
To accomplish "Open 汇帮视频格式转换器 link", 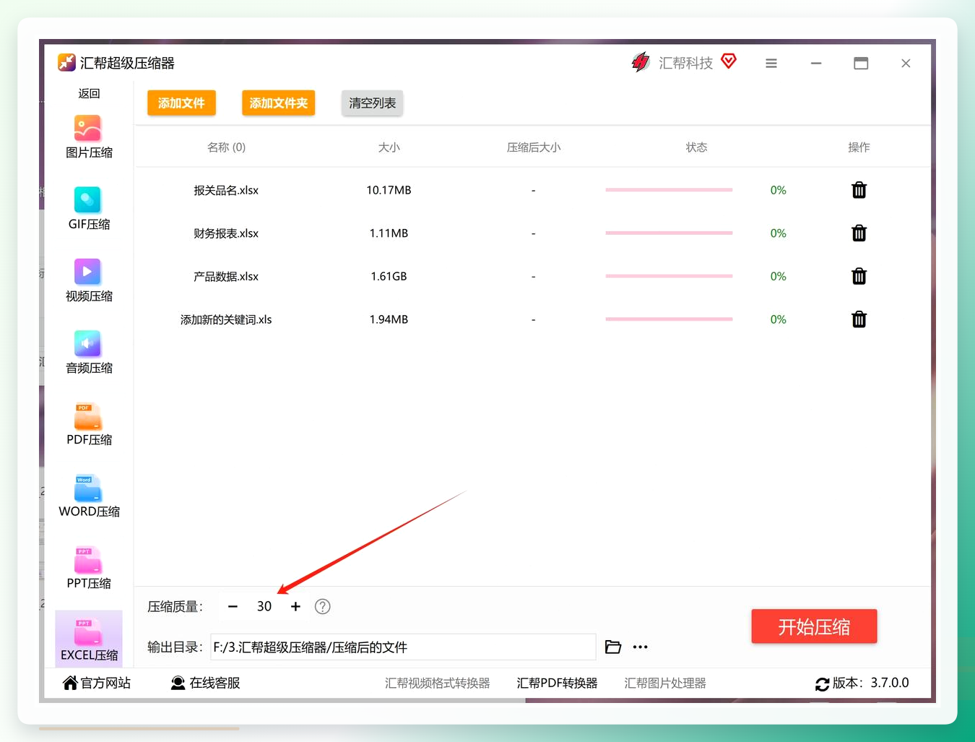I will click(437, 683).
